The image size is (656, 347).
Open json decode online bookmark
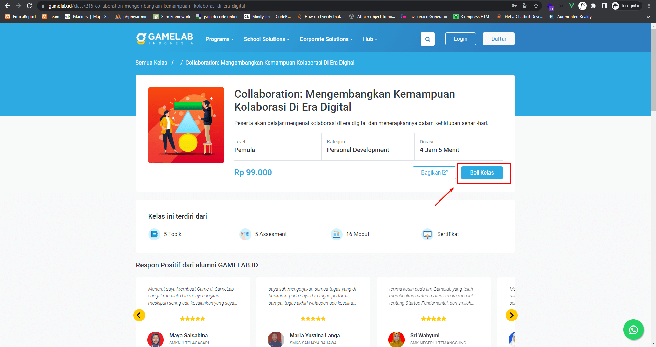pyautogui.click(x=217, y=17)
